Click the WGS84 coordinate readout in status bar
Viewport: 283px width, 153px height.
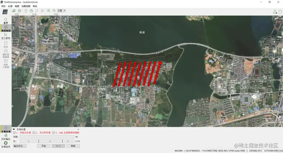tap(196, 151)
